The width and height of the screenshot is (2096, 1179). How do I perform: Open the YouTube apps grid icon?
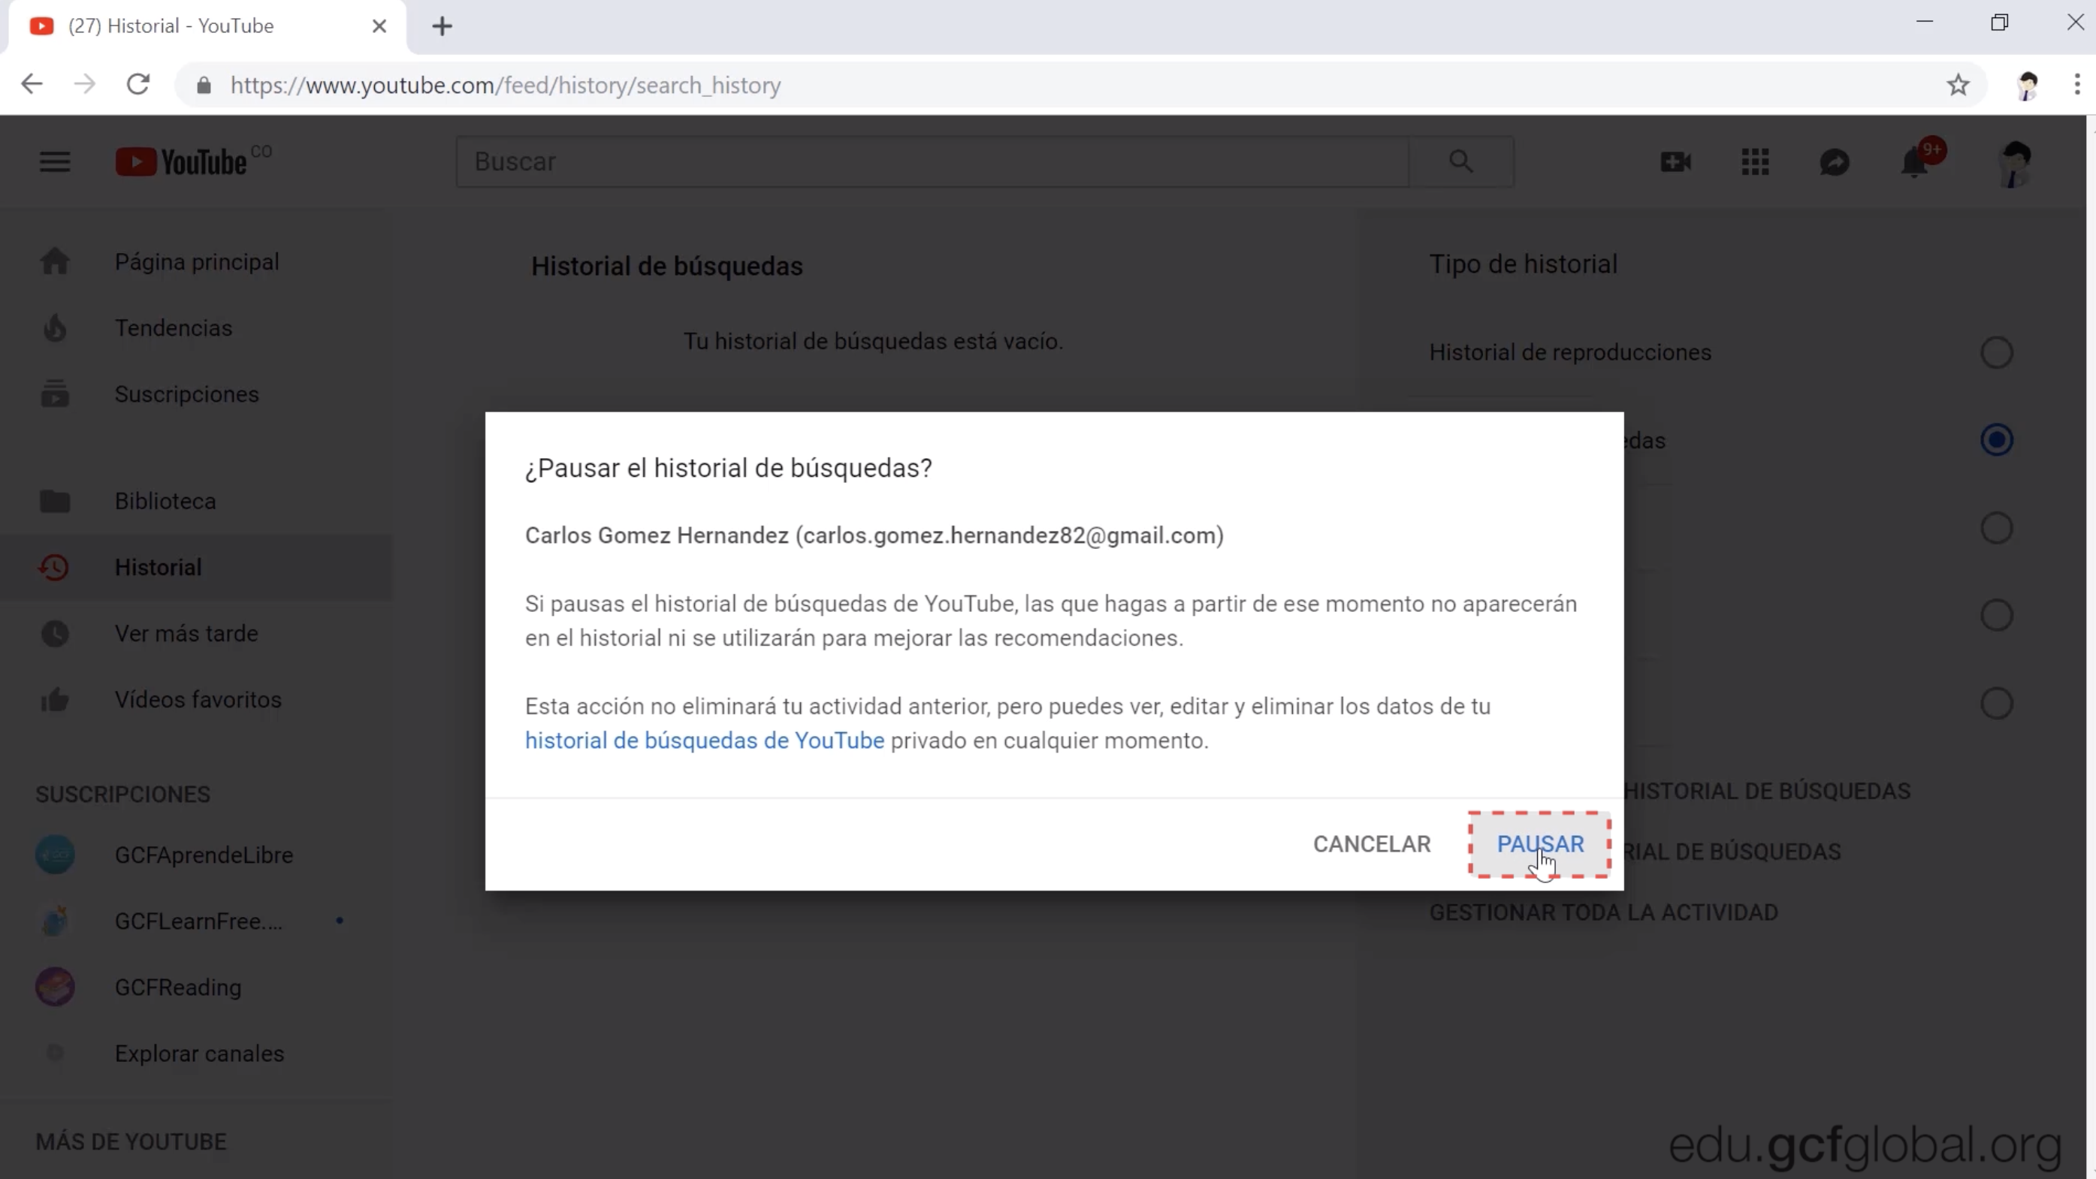point(1755,161)
